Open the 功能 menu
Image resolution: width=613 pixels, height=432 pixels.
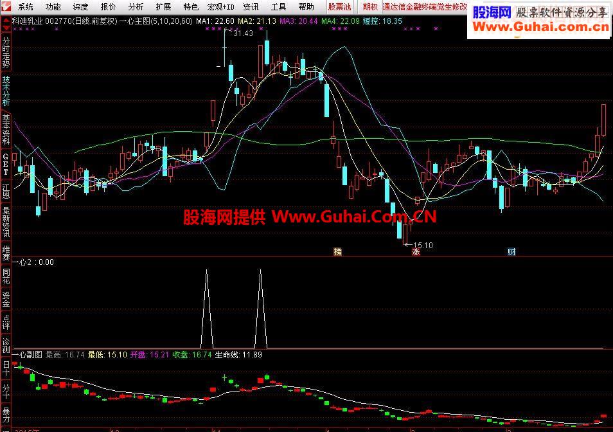pyautogui.click(x=53, y=6)
